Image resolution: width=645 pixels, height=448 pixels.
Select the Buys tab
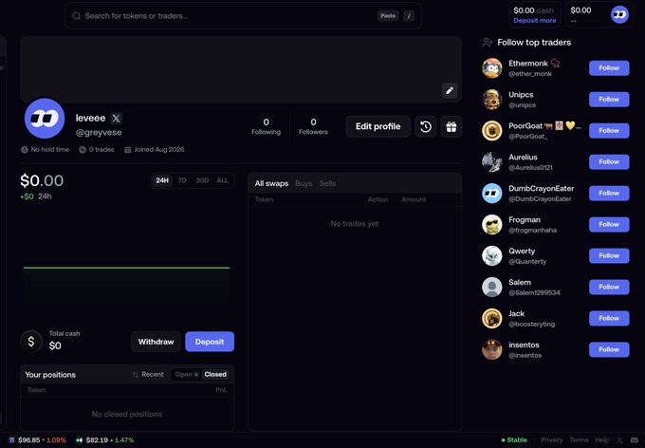304,183
